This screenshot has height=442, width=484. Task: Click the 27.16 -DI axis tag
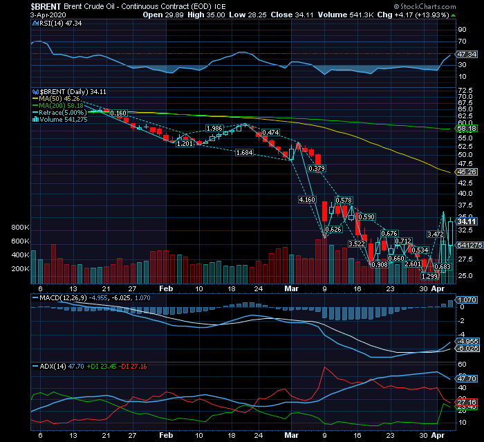[x=467, y=402]
